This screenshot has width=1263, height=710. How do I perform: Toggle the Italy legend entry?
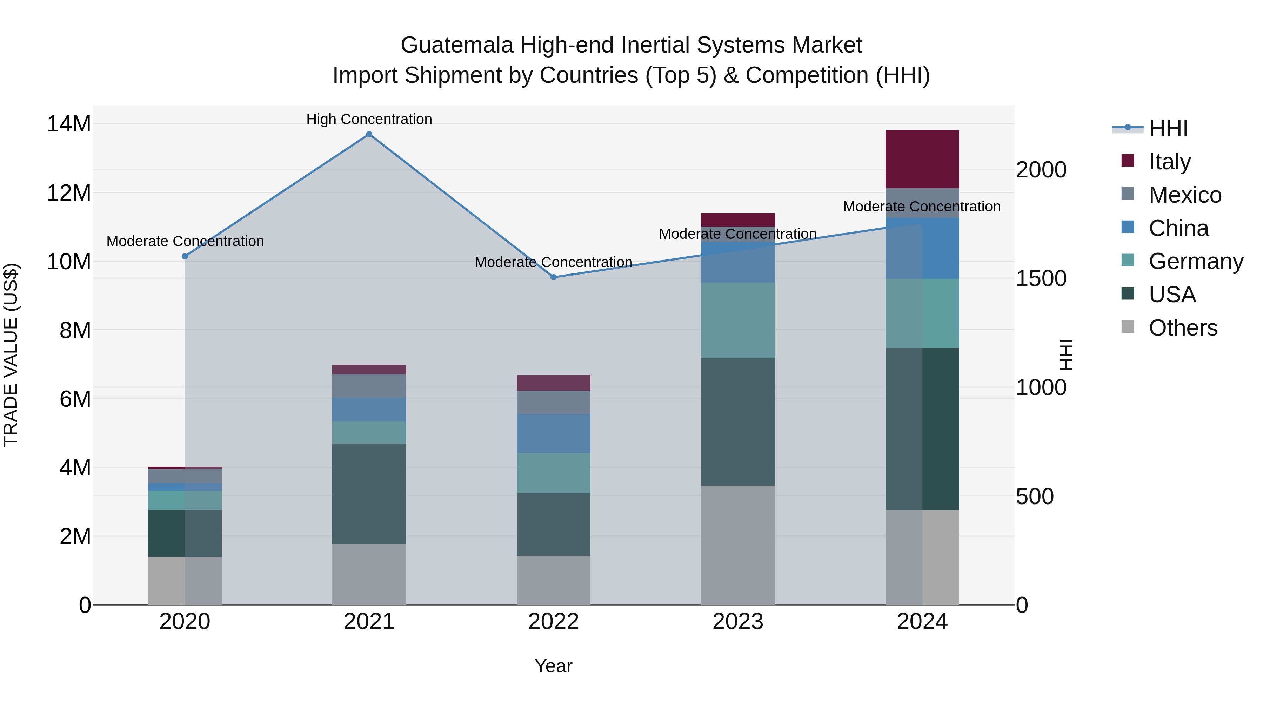click(x=1156, y=161)
